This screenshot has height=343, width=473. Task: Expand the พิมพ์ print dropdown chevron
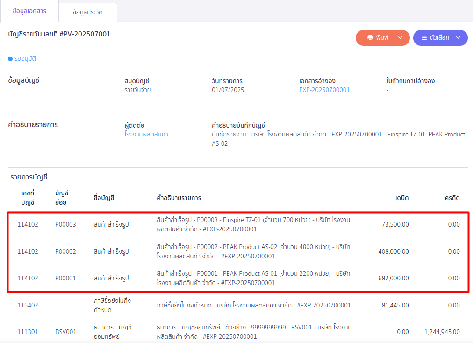[x=400, y=38]
